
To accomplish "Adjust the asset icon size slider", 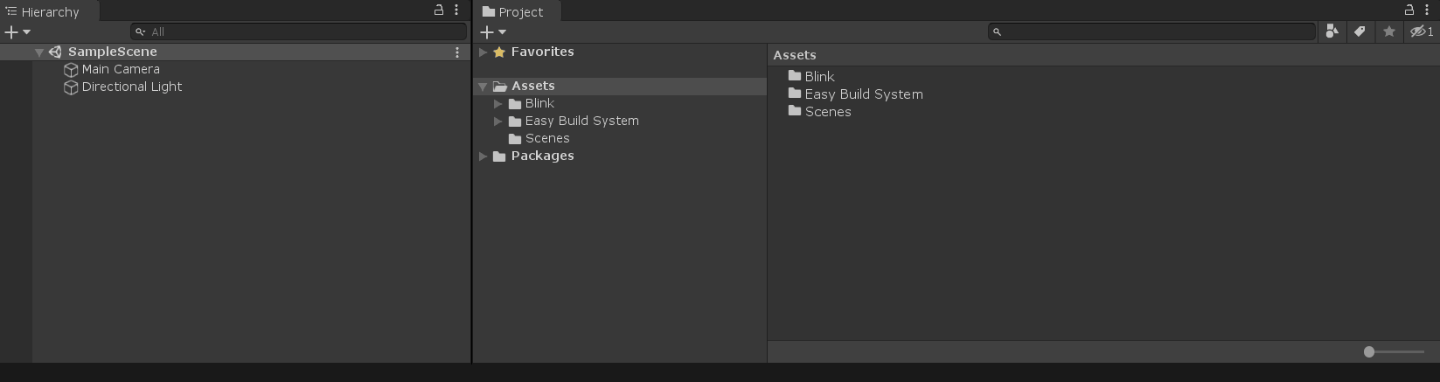I will point(1369,351).
